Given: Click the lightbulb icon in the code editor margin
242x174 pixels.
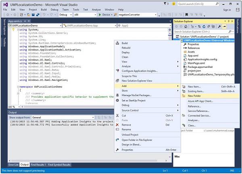Looking at the screenshot, I should [x=14, y=30].
